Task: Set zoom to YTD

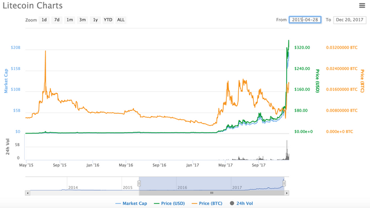Action: 108,20
